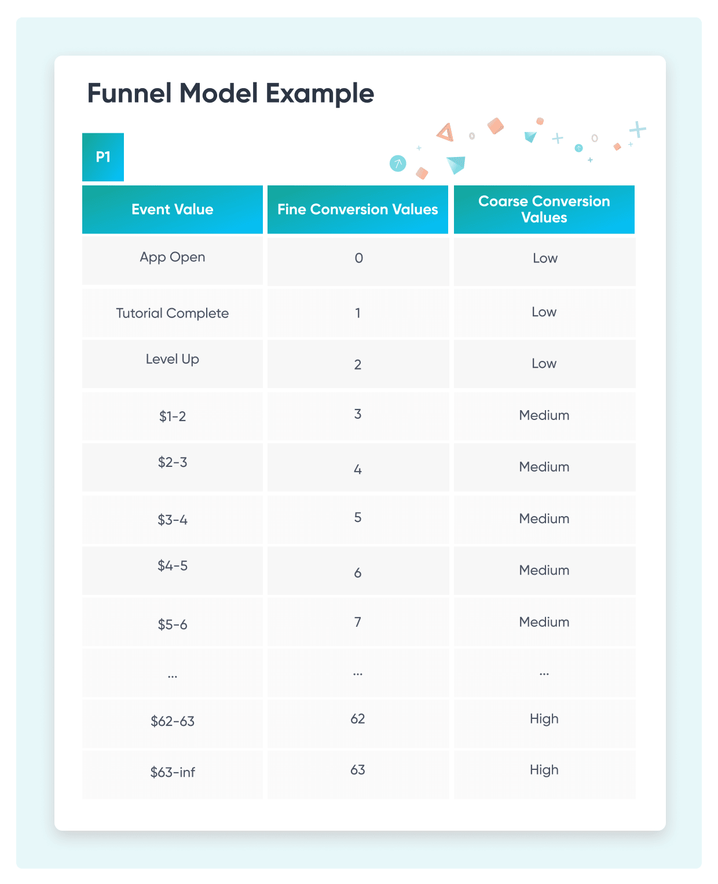Click fine conversion value 7 cell
718x884 pixels.
coord(358,622)
